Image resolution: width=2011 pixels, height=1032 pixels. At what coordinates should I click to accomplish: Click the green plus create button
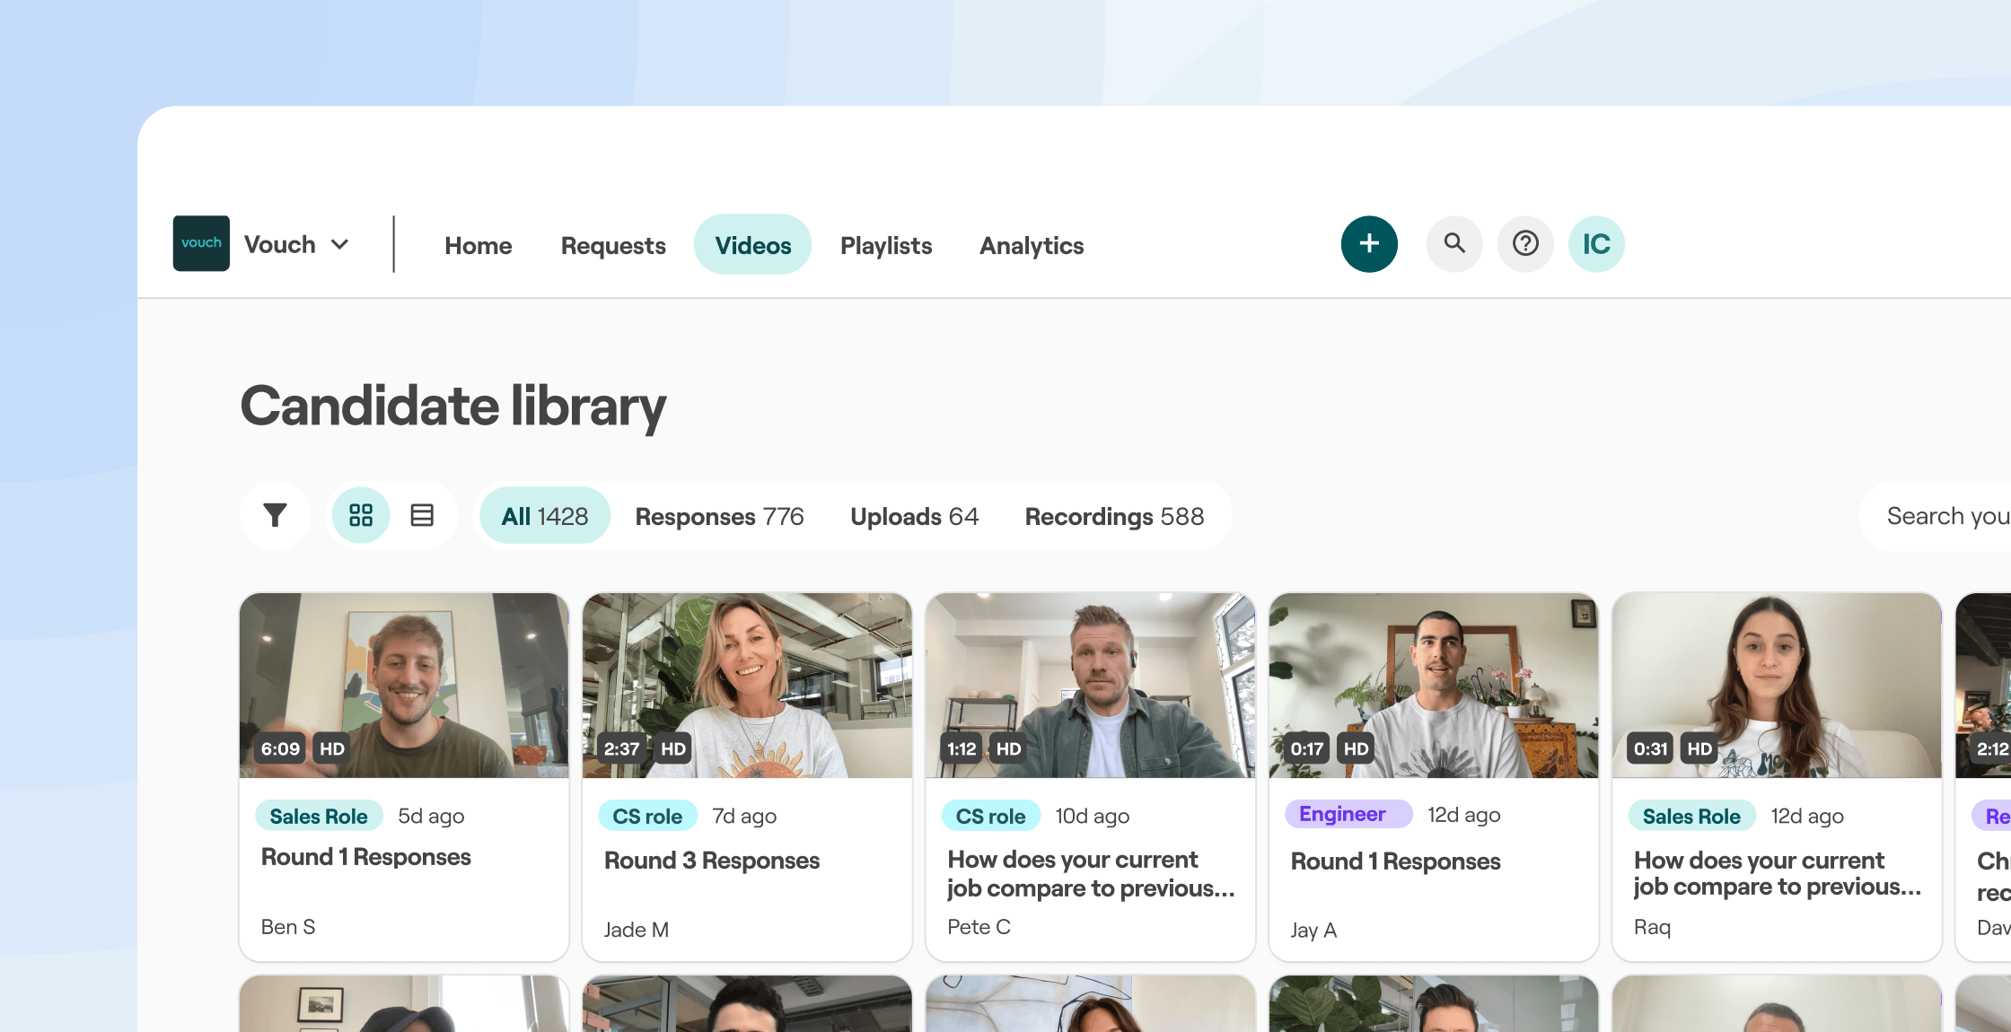(1369, 244)
